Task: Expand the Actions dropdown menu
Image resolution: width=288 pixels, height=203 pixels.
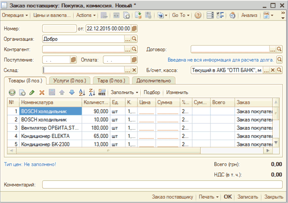Action: click(86, 15)
